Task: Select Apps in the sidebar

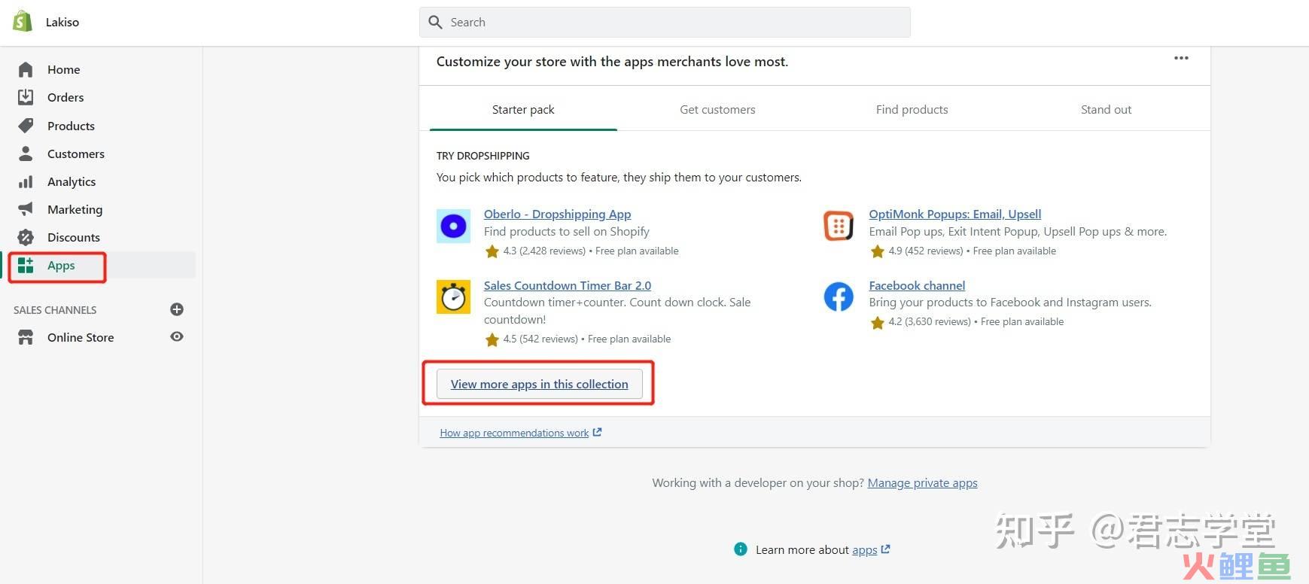Action: coord(61,265)
